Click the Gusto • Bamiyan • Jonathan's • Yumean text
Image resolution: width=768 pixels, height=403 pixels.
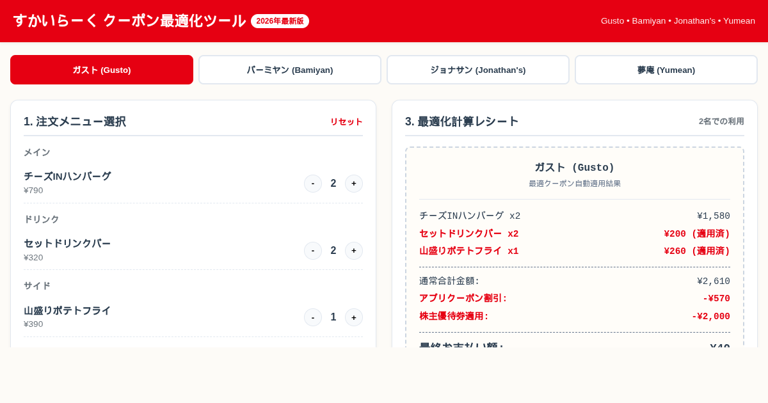tap(678, 20)
